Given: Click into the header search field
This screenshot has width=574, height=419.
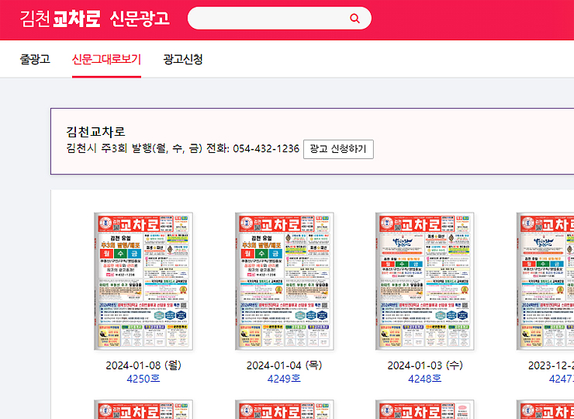Looking at the screenshot, I should point(279,18).
